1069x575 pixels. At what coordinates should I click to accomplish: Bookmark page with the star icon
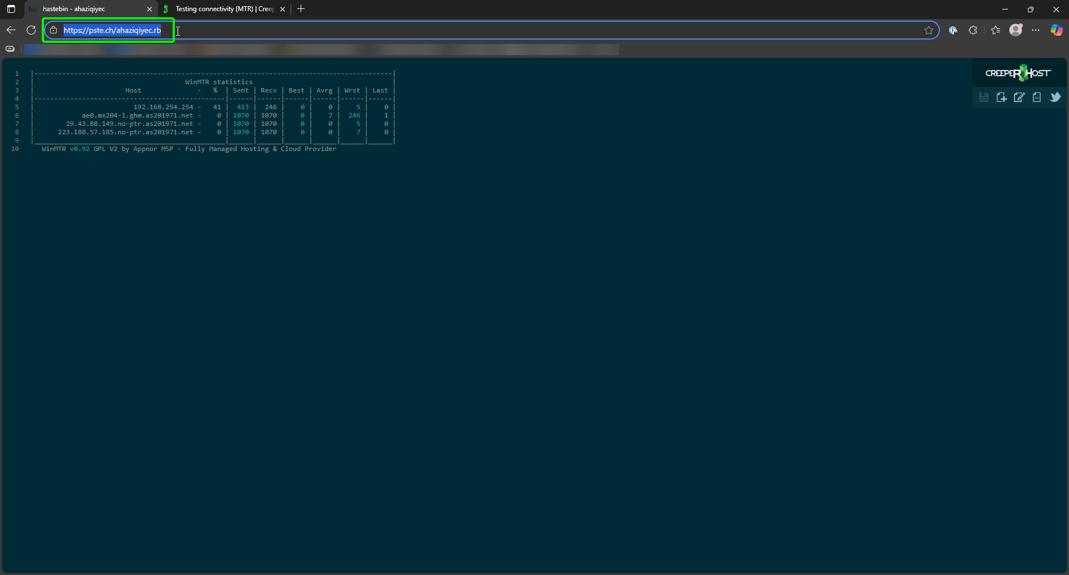click(929, 31)
